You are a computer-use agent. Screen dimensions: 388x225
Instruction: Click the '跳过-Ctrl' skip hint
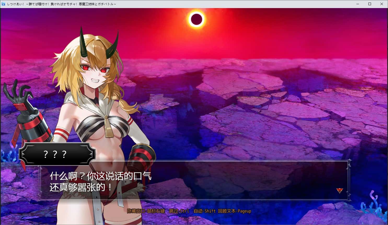pyautogui.click(x=179, y=211)
